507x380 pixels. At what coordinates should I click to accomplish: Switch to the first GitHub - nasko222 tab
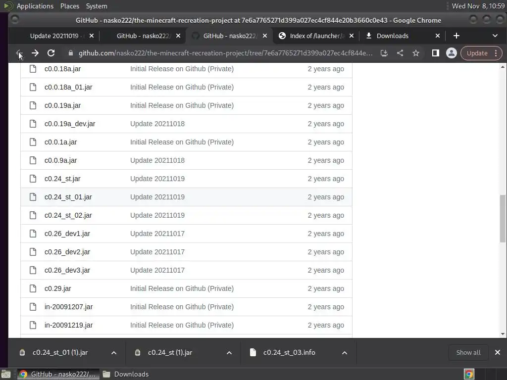(x=143, y=36)
